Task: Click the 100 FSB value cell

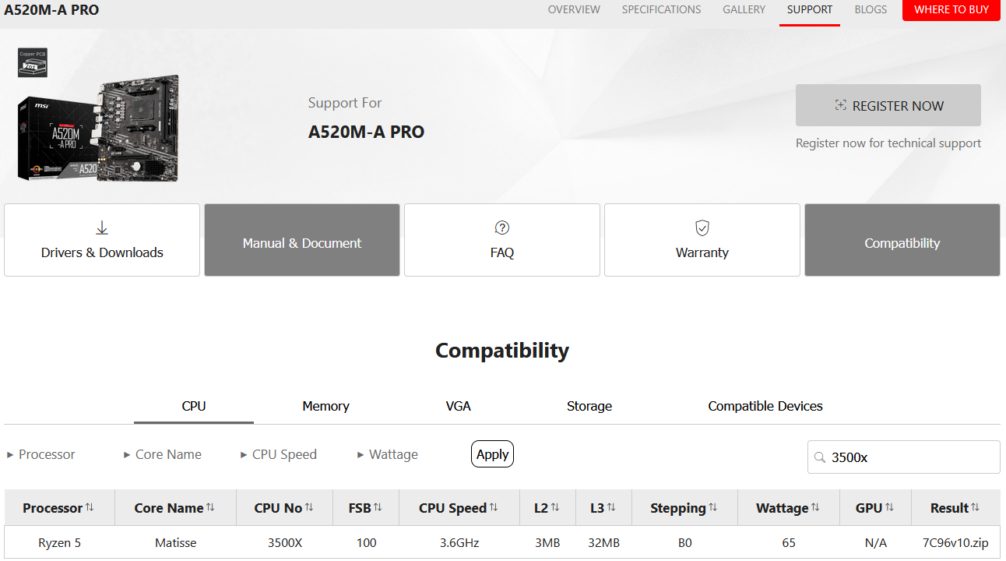Action: [x=366, y=542]
